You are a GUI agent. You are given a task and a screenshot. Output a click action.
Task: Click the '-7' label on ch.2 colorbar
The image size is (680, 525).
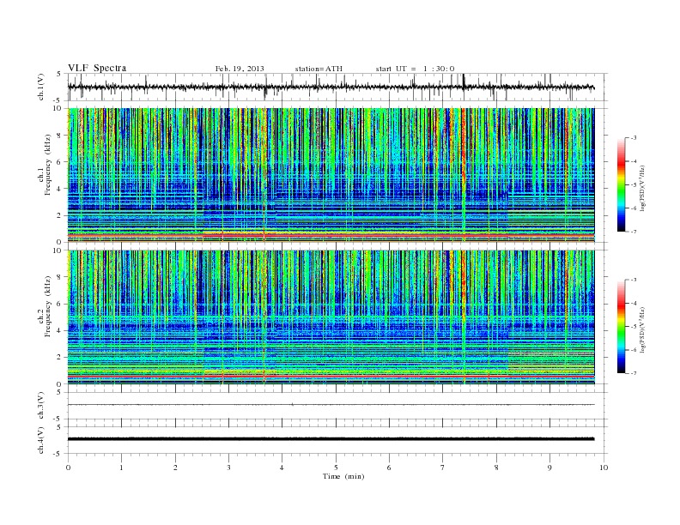634,373
